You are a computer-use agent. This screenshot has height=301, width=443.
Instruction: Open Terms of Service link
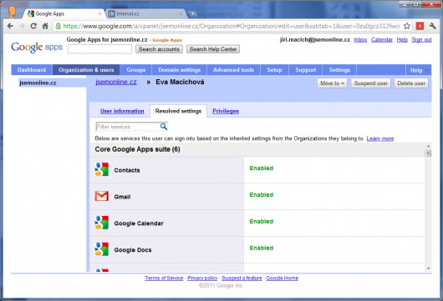click(164, 278)
